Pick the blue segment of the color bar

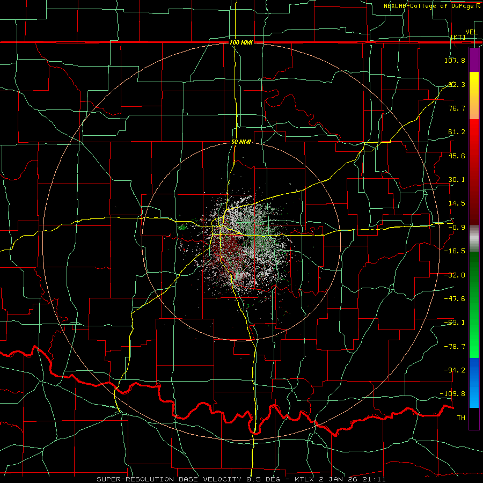474,383
